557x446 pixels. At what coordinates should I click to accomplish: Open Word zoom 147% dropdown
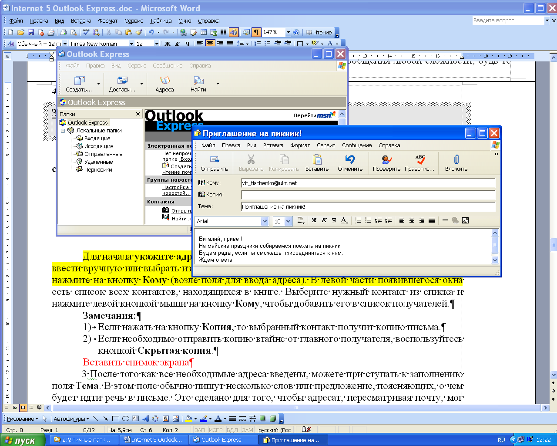tap(288, 32)
